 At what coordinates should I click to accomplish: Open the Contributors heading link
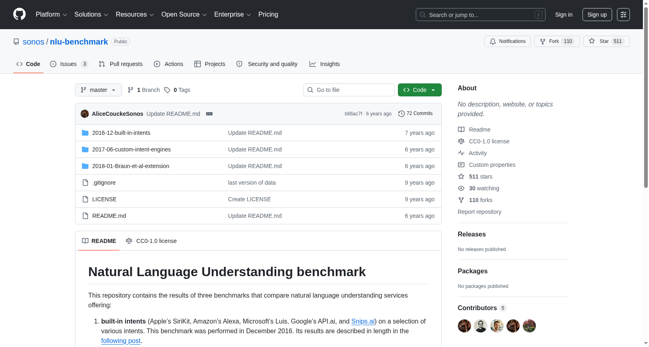click(x=482, y=308)
